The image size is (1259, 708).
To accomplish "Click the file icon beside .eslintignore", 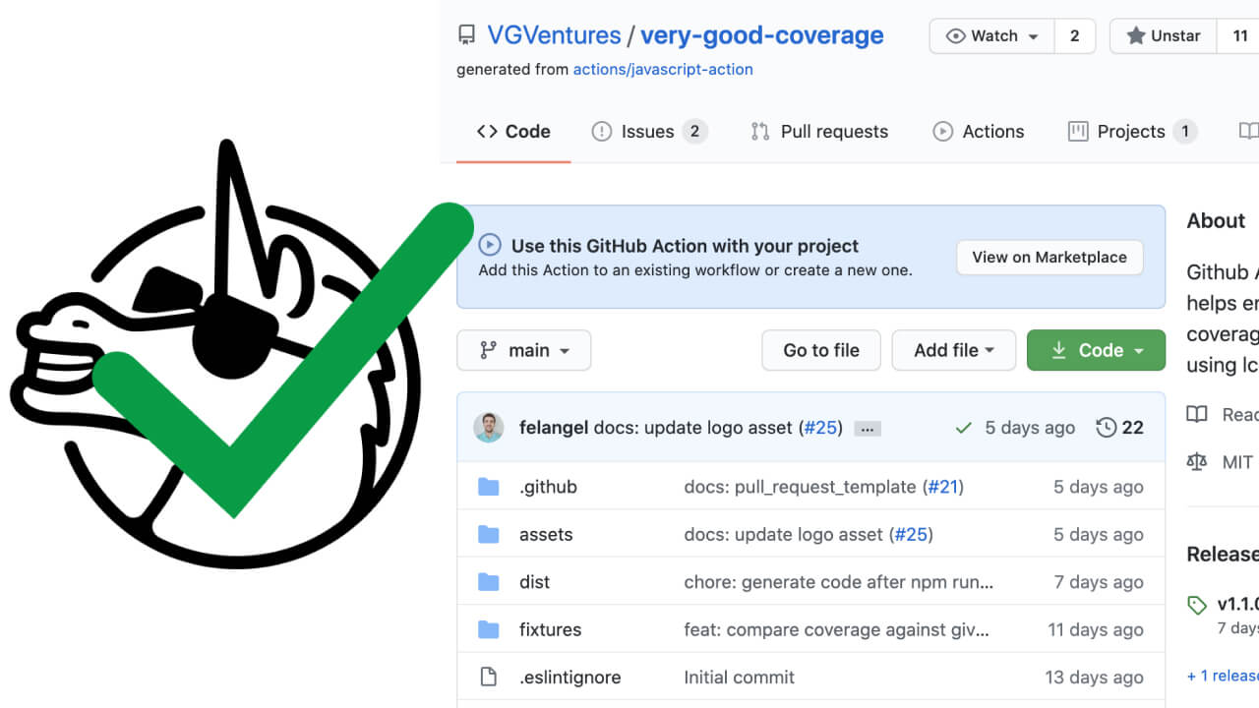I will point(489,677).
